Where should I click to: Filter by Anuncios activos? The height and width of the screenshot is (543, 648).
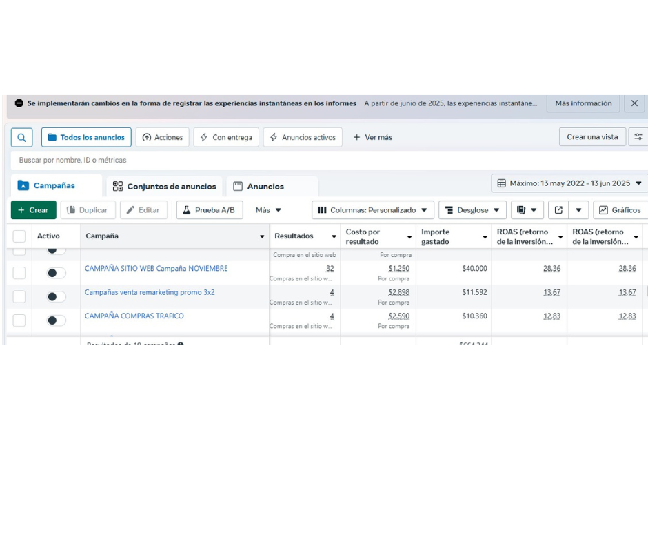click(x=303, y=137)
